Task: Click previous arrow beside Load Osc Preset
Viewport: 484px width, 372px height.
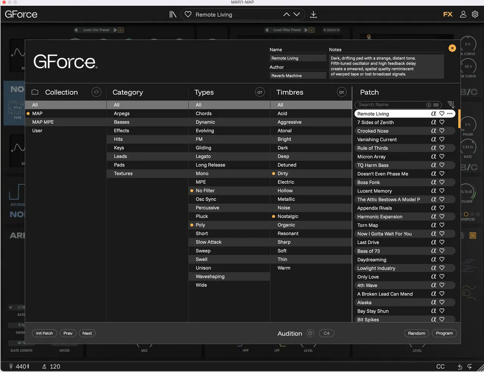Action: click(76, 30)
